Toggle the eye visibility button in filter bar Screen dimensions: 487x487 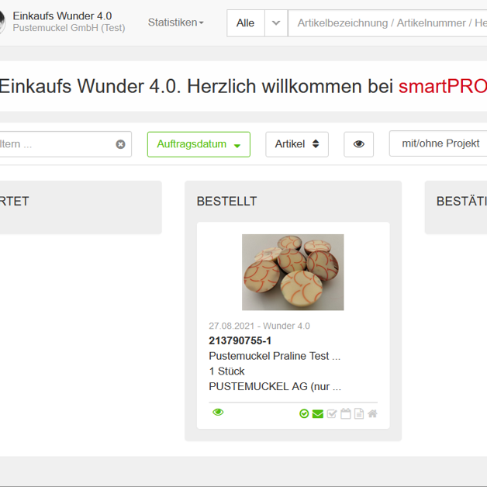point(358,144)
